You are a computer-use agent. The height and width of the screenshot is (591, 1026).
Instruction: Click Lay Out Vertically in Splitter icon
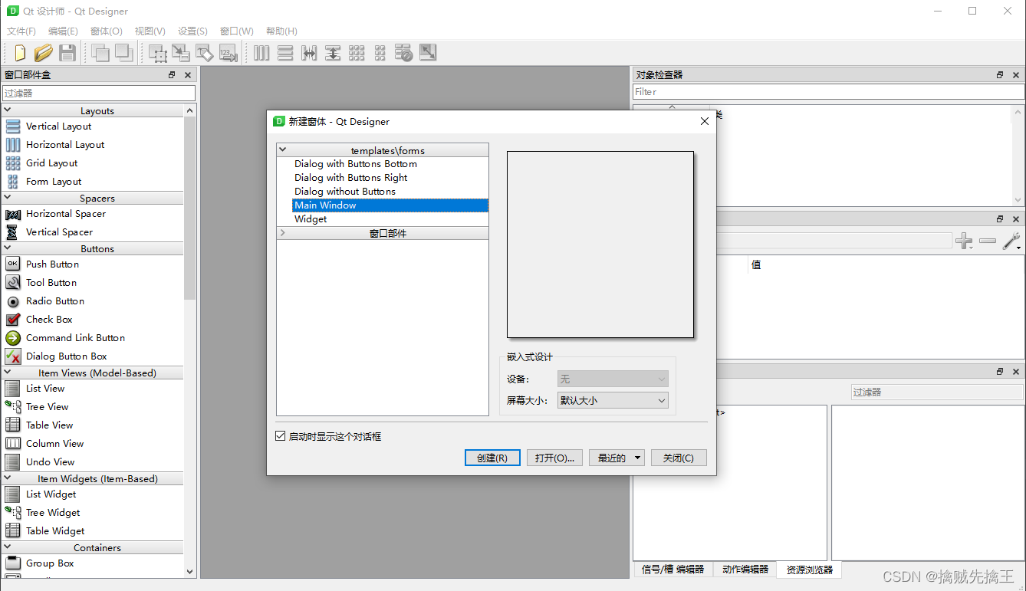pyautogui.click(x=333, y=53)
